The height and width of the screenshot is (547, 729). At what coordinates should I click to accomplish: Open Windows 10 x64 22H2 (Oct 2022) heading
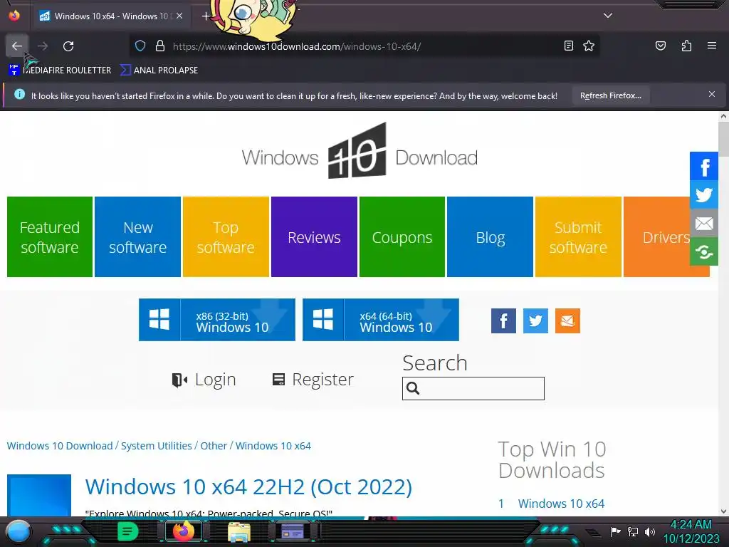pos(248,487)
